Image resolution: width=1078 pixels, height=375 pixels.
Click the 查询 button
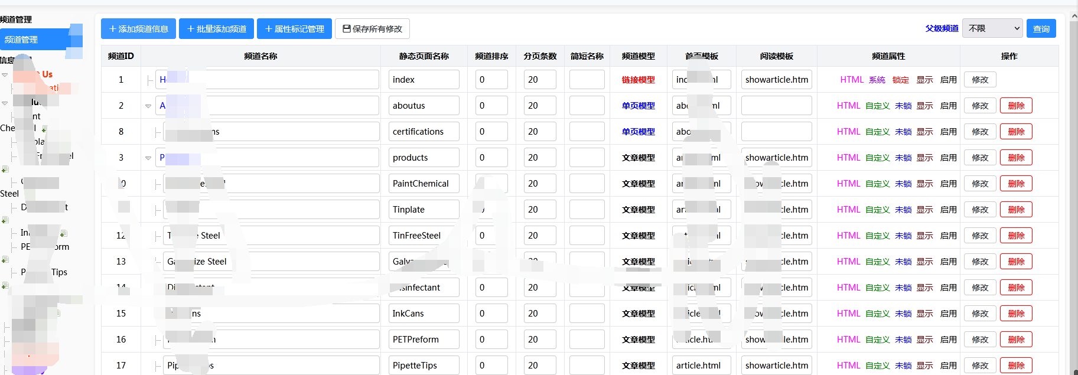[1041, 28]
